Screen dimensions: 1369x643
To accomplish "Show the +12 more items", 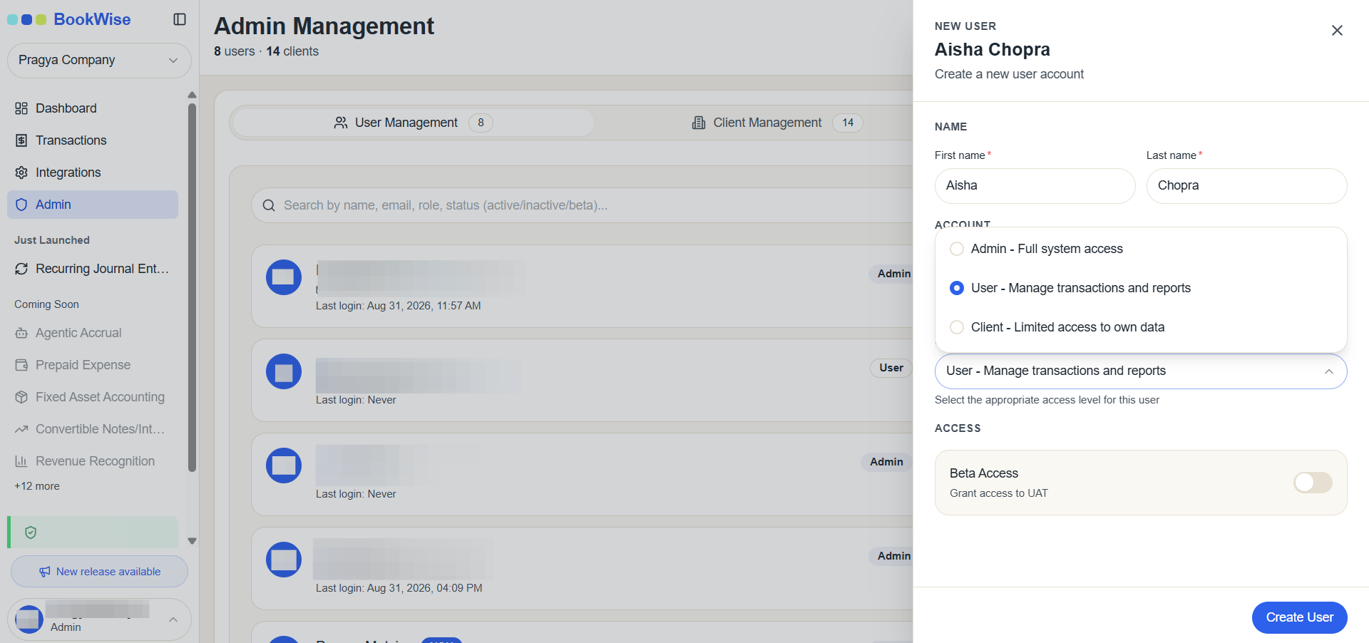I will (x=37, y=486).
